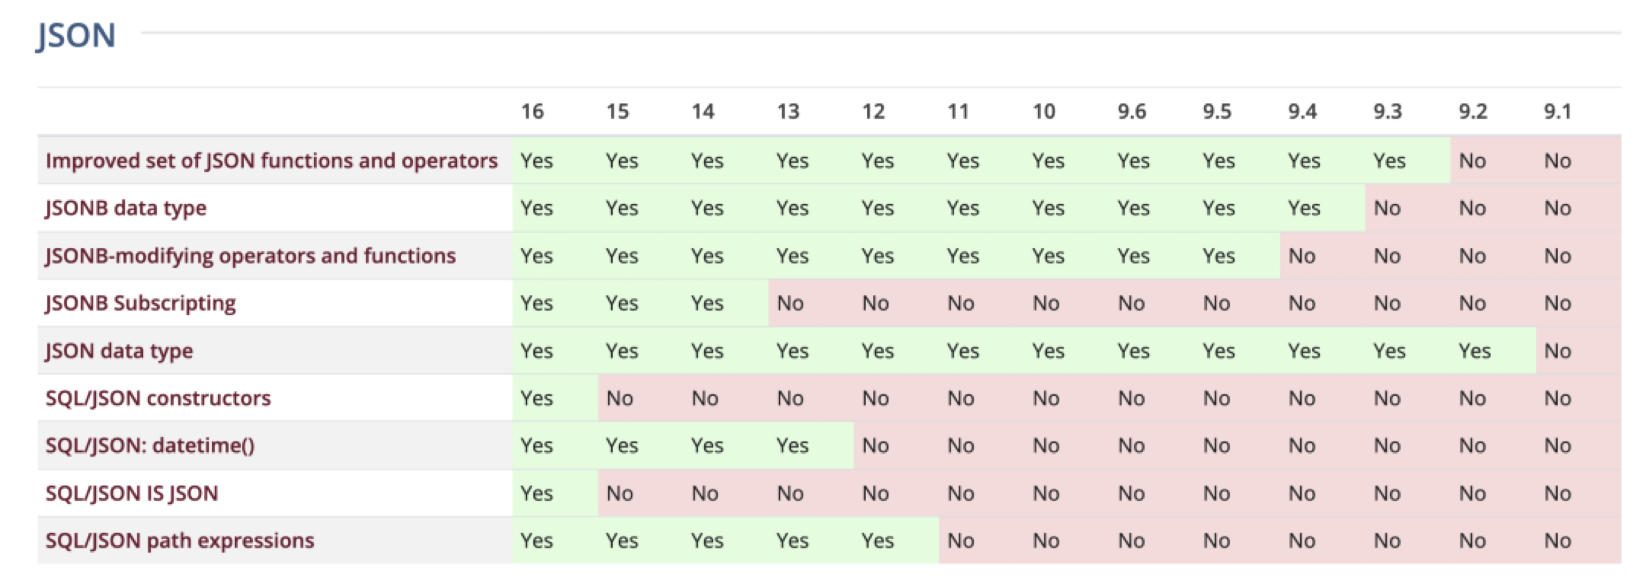1646x577 pixels.
Task: Select the JSONB Subscripting feature link
Action: tap(140, 303)
